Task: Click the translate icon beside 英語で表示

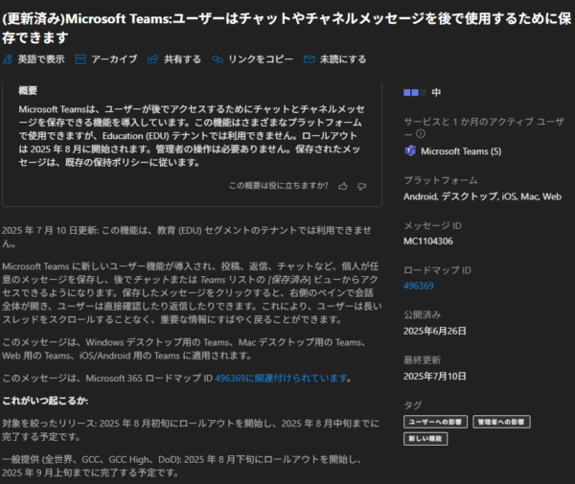Action: tap(8, 59)
